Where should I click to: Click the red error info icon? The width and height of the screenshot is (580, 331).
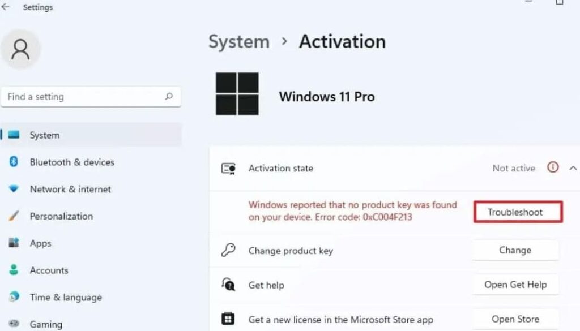click(x=553, y=168)
